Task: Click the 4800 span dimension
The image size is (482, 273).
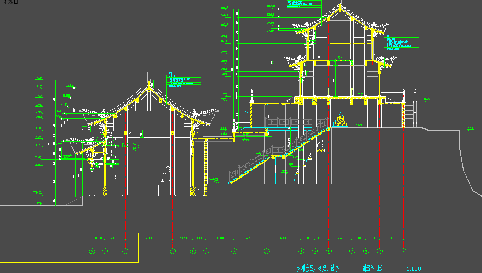Action: click(283, 238)
